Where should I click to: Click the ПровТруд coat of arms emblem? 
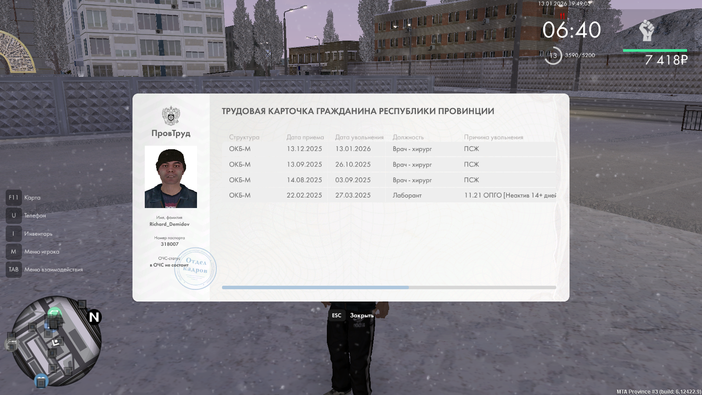[x=171, y=116]
